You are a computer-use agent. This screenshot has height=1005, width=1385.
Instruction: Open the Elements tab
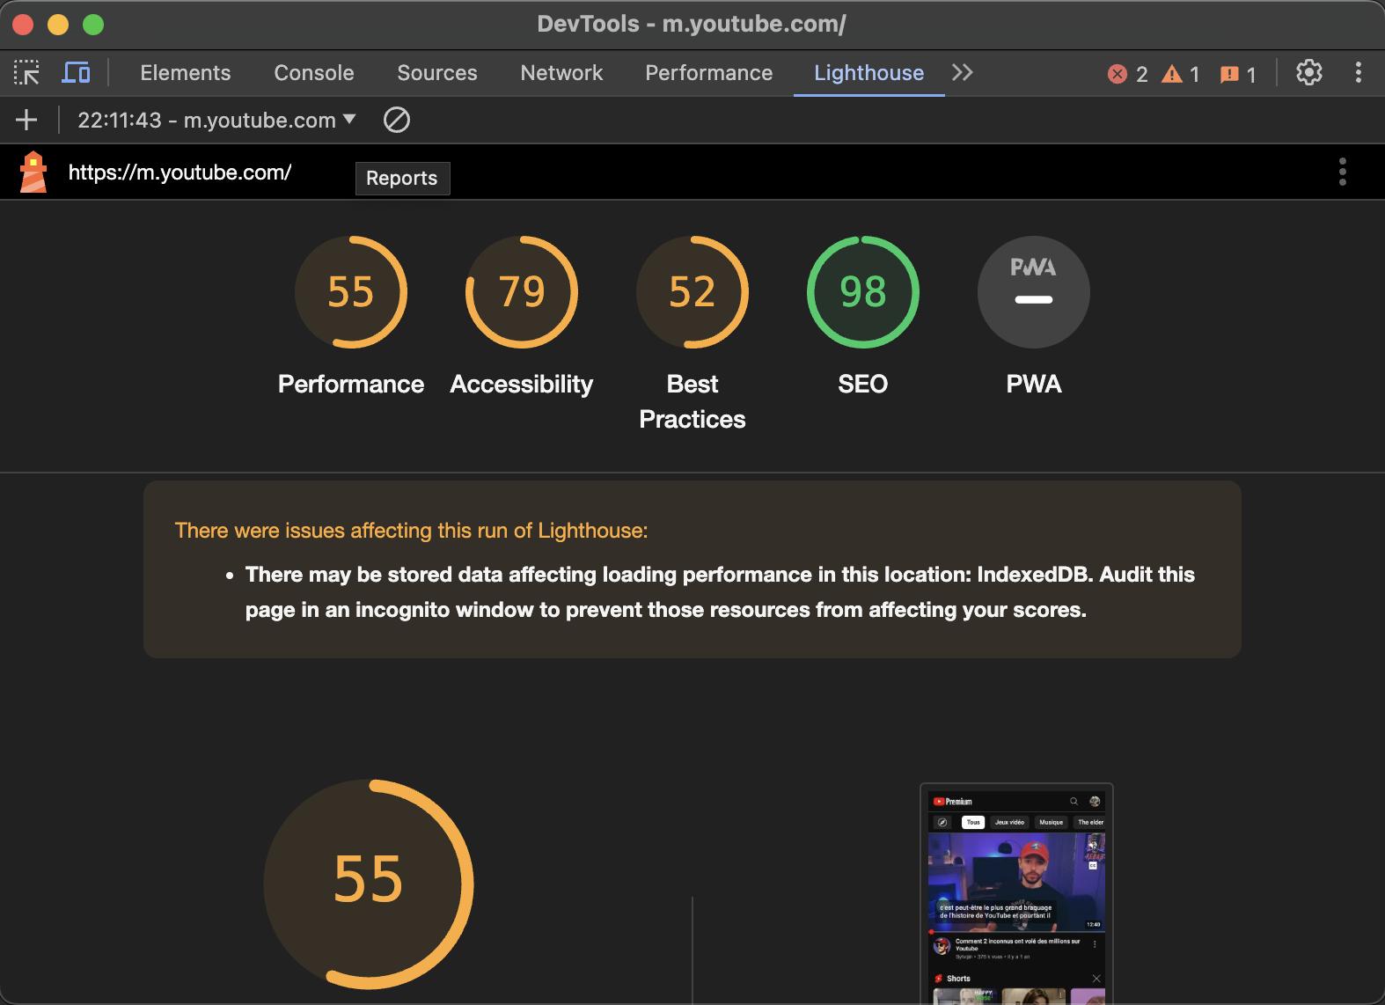click(186, 73)
